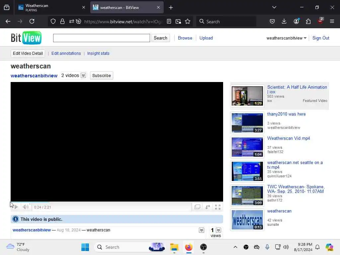
Task: Open a new browser tab
Action: [171, 8]
